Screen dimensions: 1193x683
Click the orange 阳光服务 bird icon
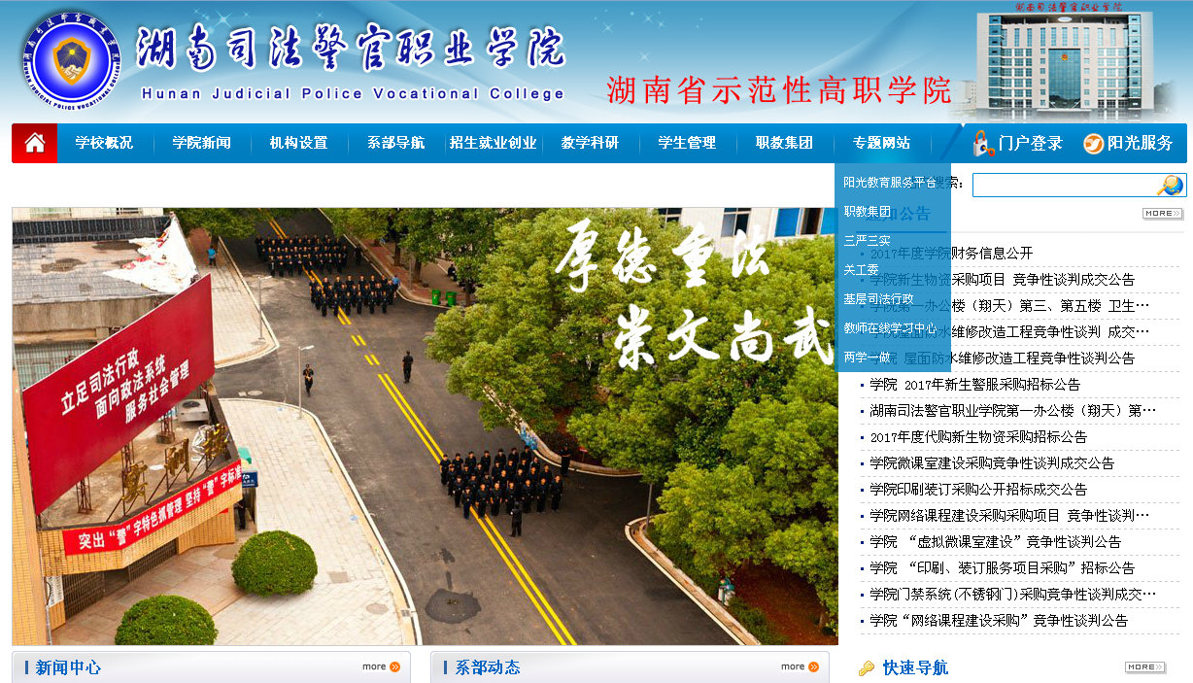(x=1094, y=143)
